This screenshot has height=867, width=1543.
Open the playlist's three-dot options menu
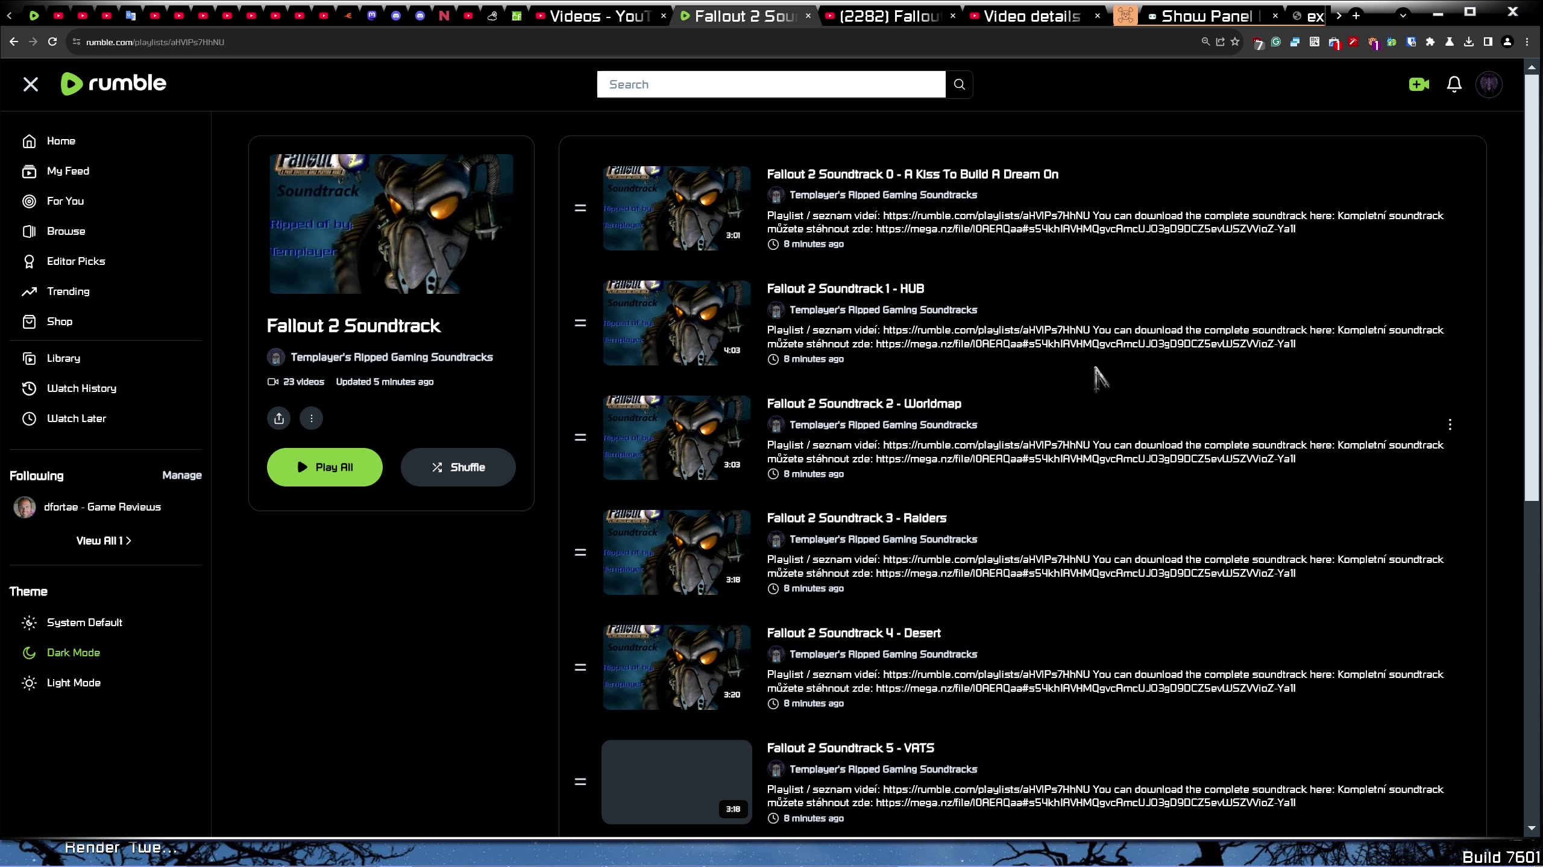[311, 417]
